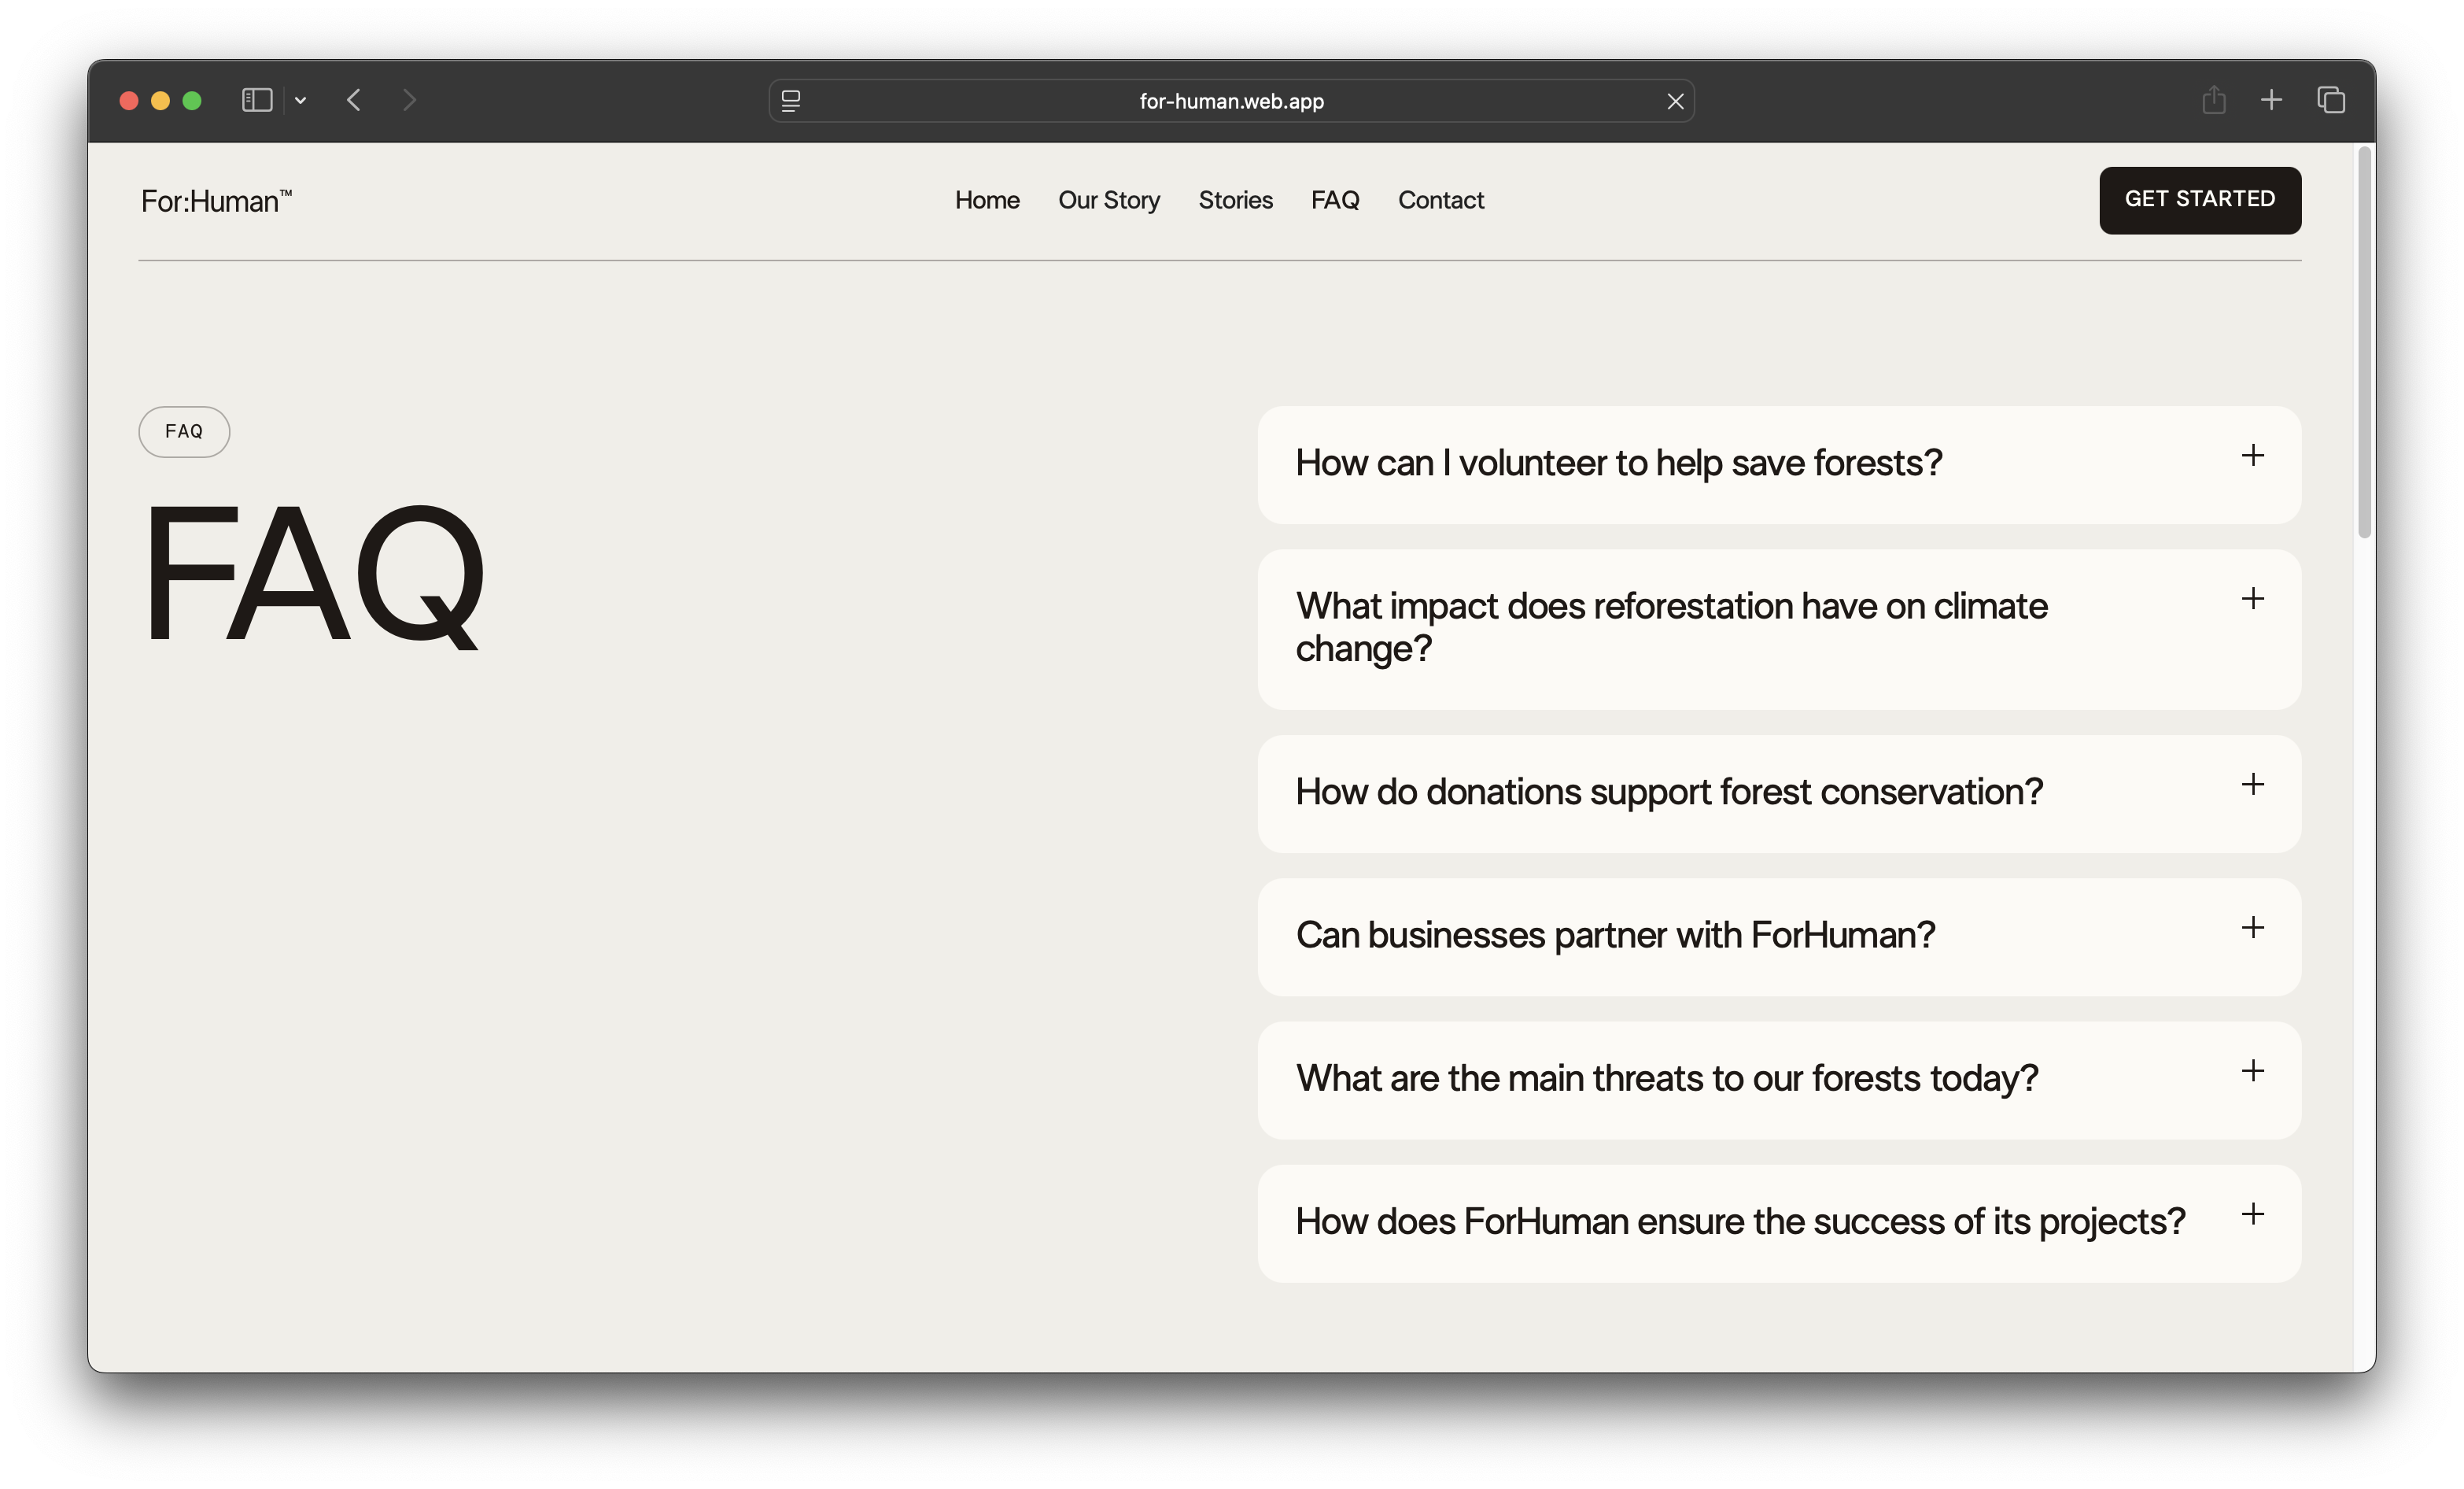Click plus icon beside reforestation question

2252,598
